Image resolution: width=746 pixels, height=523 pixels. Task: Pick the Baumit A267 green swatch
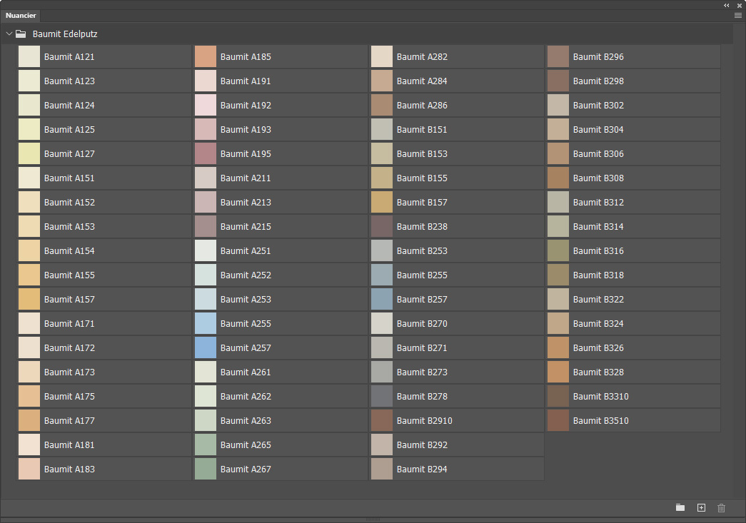click(x=206, y=469)
